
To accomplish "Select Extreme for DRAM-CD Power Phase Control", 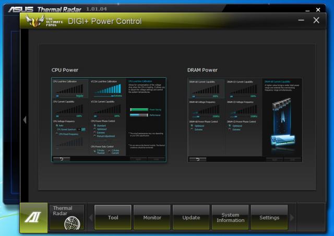I will point(230,129).
